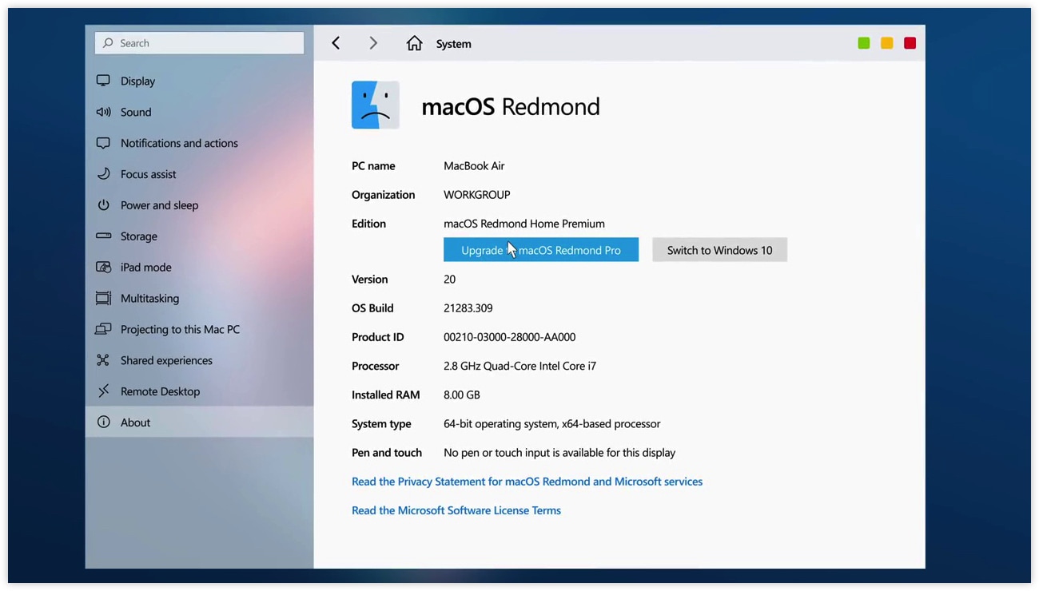Select the Storage drive icon
Screen dimensions: 1039x591
[103, 236]
